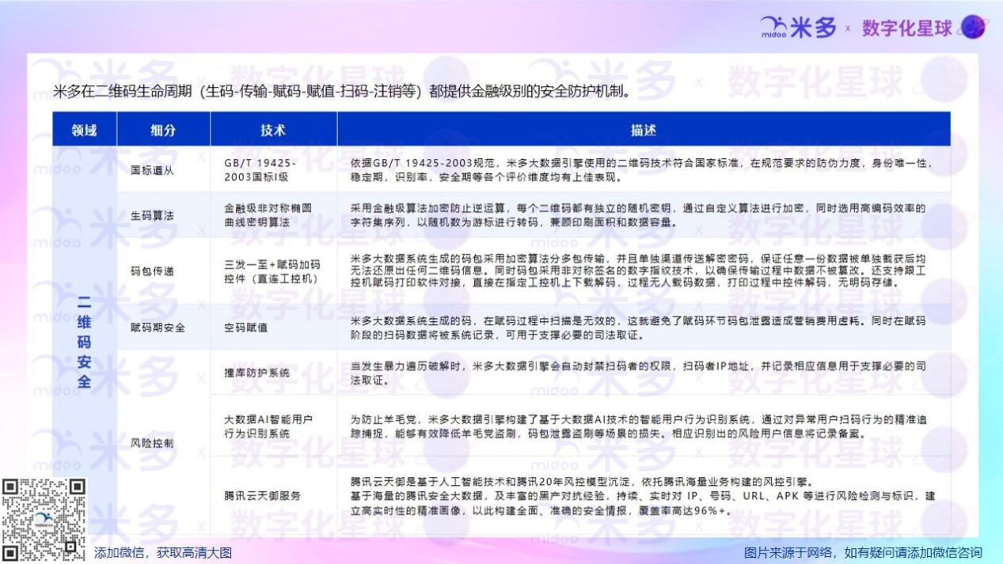
Task: Click the midoo 米多 logo
Action: point(798,27)
